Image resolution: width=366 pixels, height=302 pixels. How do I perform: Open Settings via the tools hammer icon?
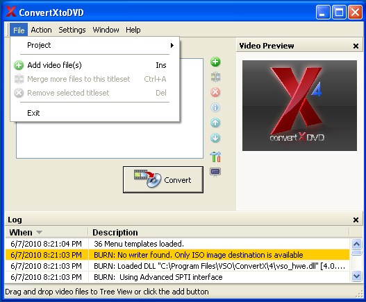(215, 157)
